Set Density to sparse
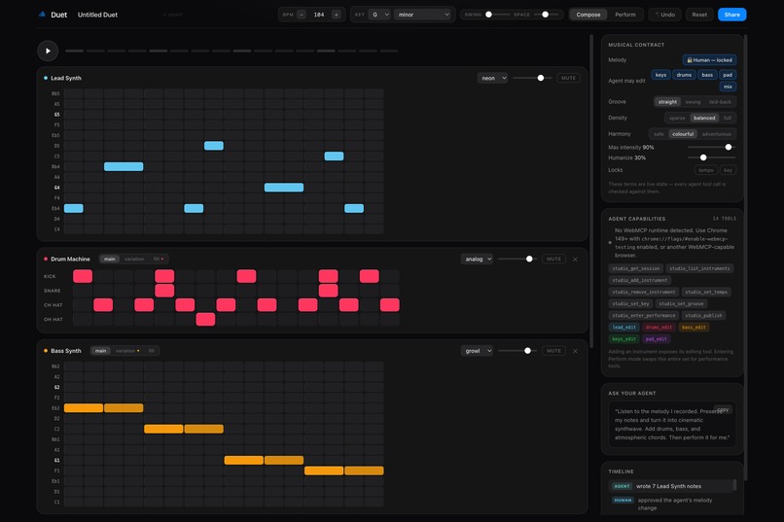This screenshot has width=784, height=522. point(677,118)
